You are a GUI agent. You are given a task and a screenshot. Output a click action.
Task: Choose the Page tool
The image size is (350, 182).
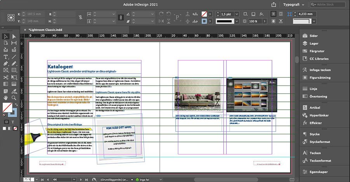pos(6,43)
